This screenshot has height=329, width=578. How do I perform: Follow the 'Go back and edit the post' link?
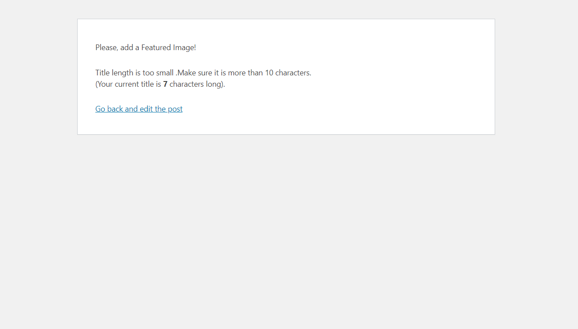tap(139, 109)
